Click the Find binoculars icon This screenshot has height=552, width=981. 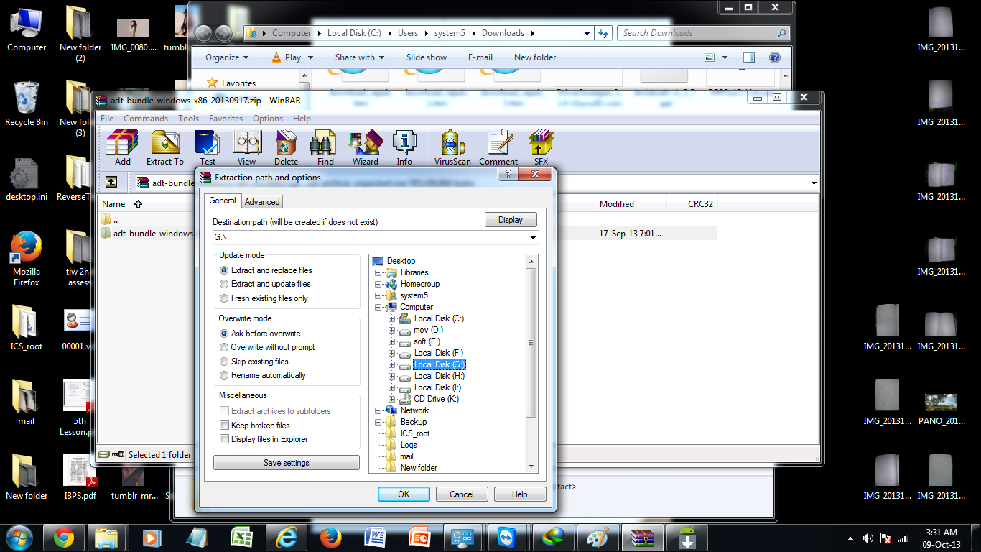point(325,147)
